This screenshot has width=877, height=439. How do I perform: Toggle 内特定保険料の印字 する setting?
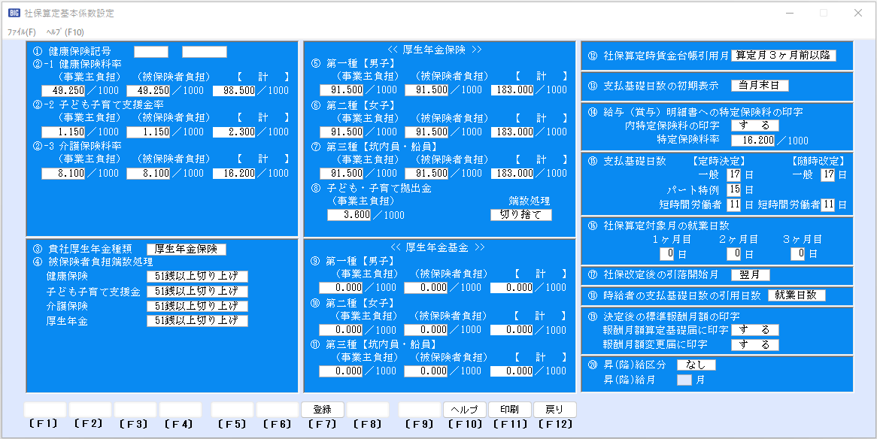754,126
